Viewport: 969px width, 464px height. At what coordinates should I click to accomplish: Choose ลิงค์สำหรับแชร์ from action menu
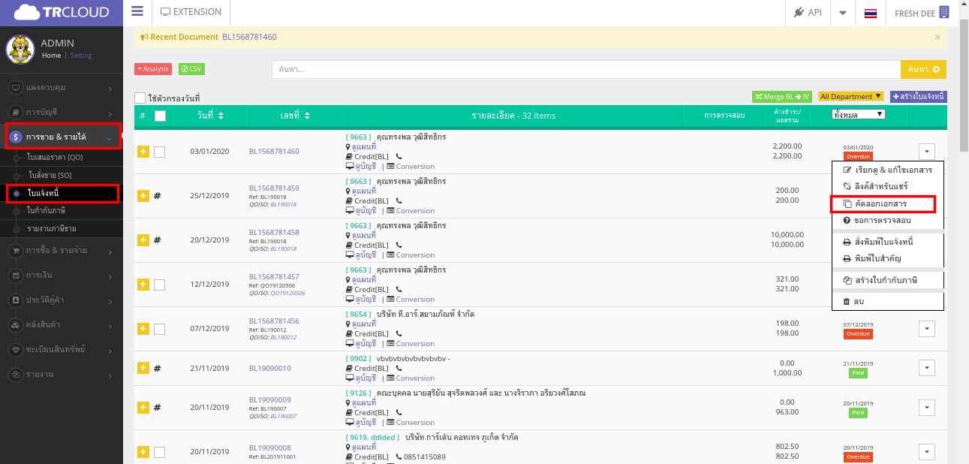[887, 186]
